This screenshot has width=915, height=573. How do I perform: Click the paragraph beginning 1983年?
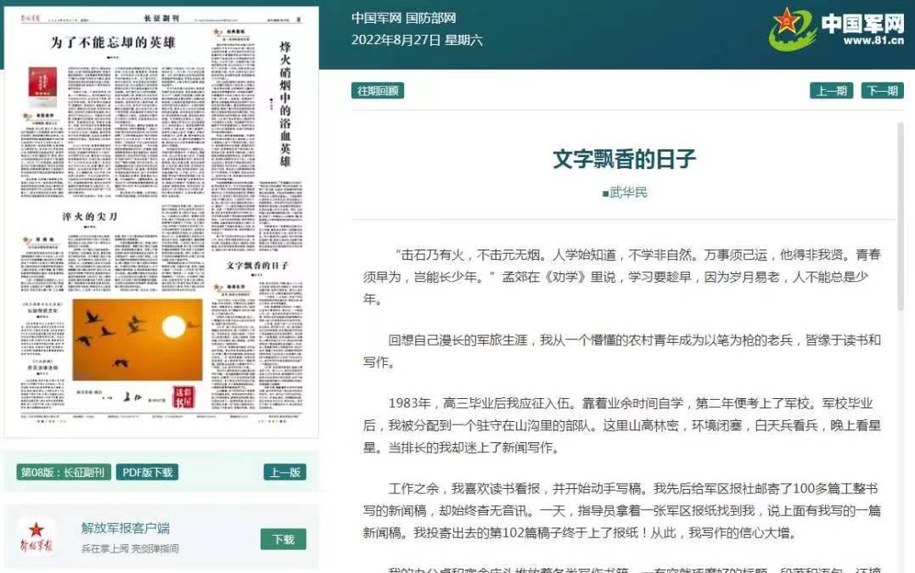click(x=621, y=425)
